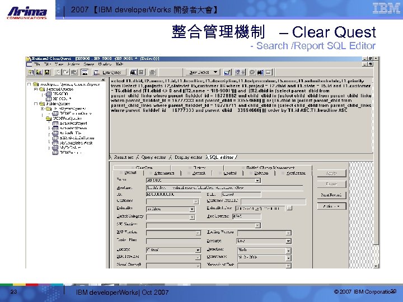Click the greyed plus toolbar icon
This screenshot has width=403, height=302.
(243, 72)
